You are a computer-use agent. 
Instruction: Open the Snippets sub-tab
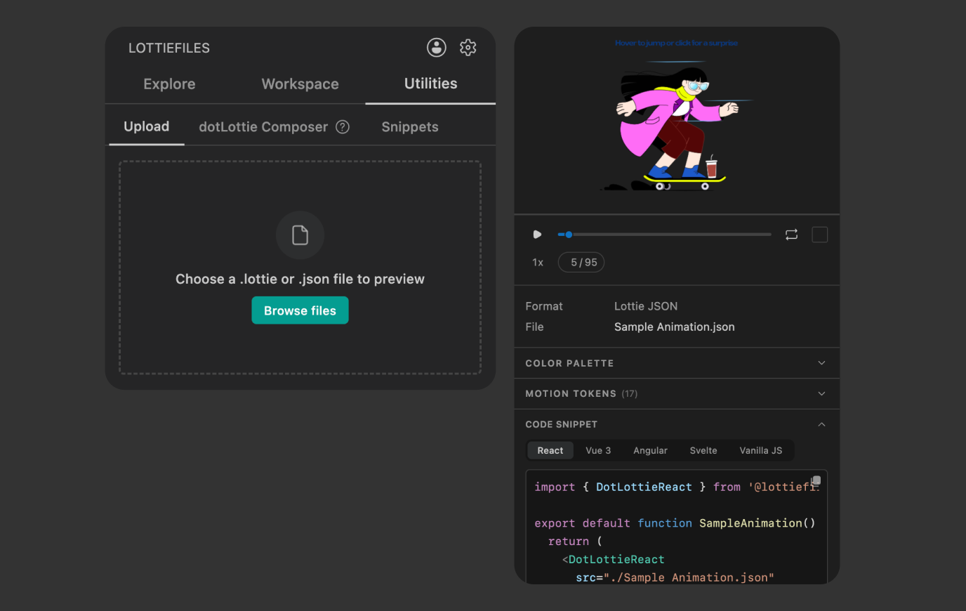point(410,127)
